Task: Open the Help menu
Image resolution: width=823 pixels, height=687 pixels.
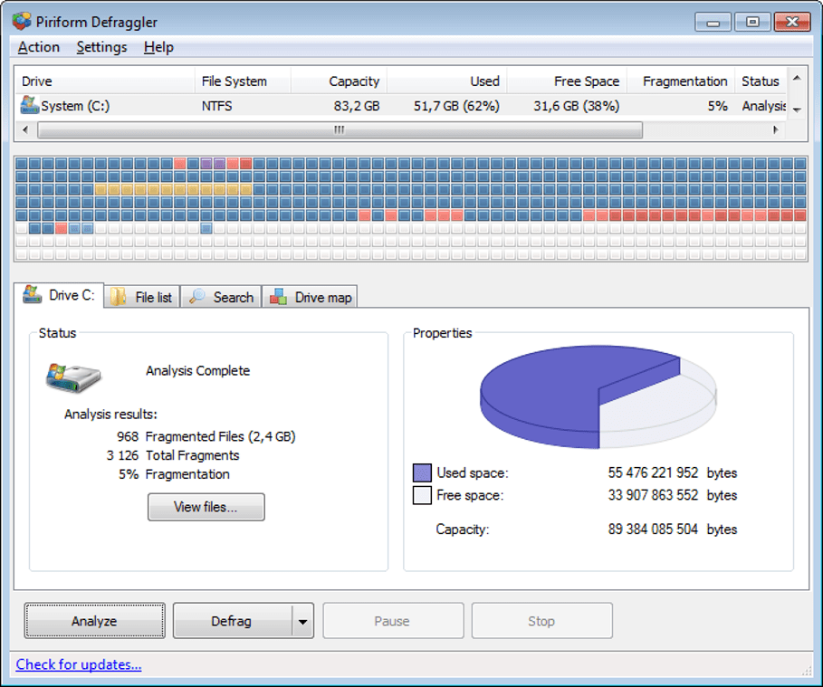Action: click(158, 47)
